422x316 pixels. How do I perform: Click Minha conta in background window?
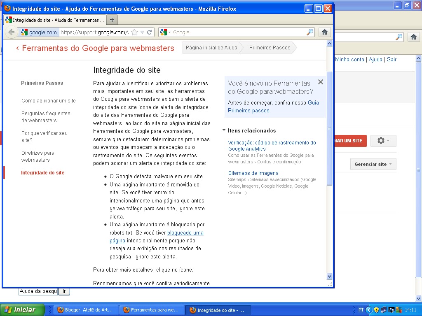[x=349, y=59]
